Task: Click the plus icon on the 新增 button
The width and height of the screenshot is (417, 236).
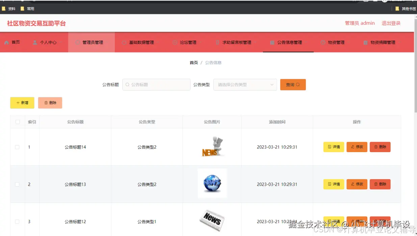Action: click(18, 103)
